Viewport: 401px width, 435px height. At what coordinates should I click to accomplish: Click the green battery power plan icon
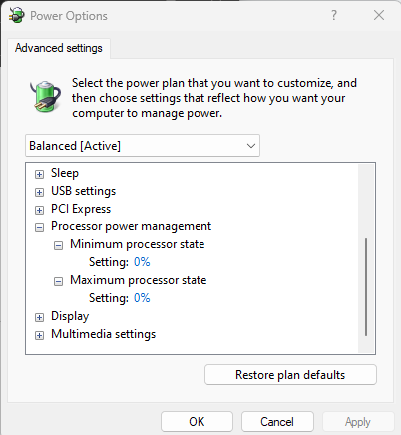pyautogui.click(x=46, y=96)
